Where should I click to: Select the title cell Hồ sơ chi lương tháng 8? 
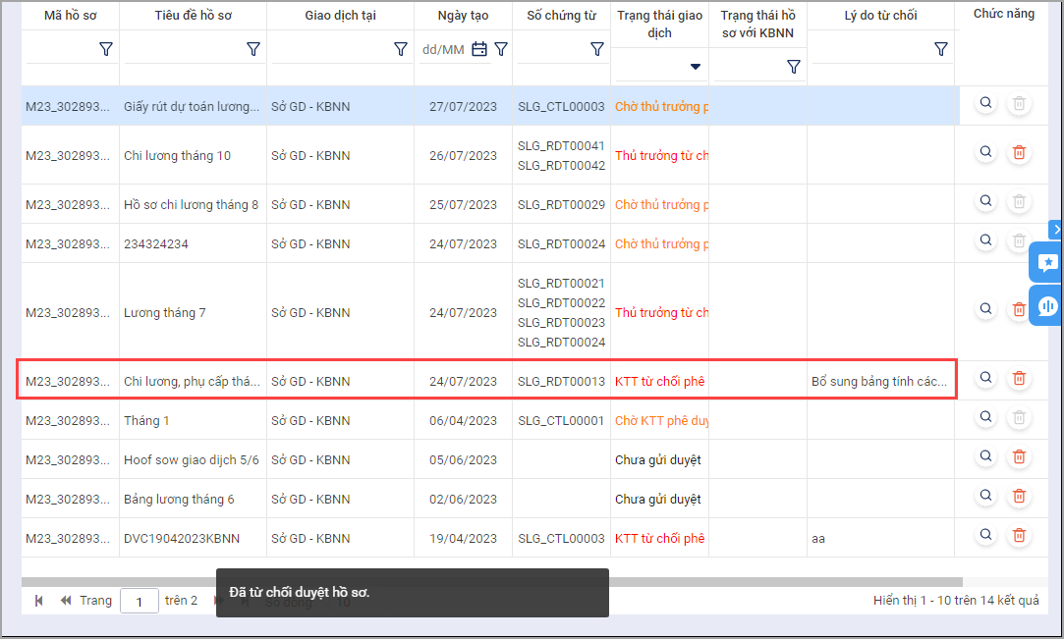pos(191,204)
